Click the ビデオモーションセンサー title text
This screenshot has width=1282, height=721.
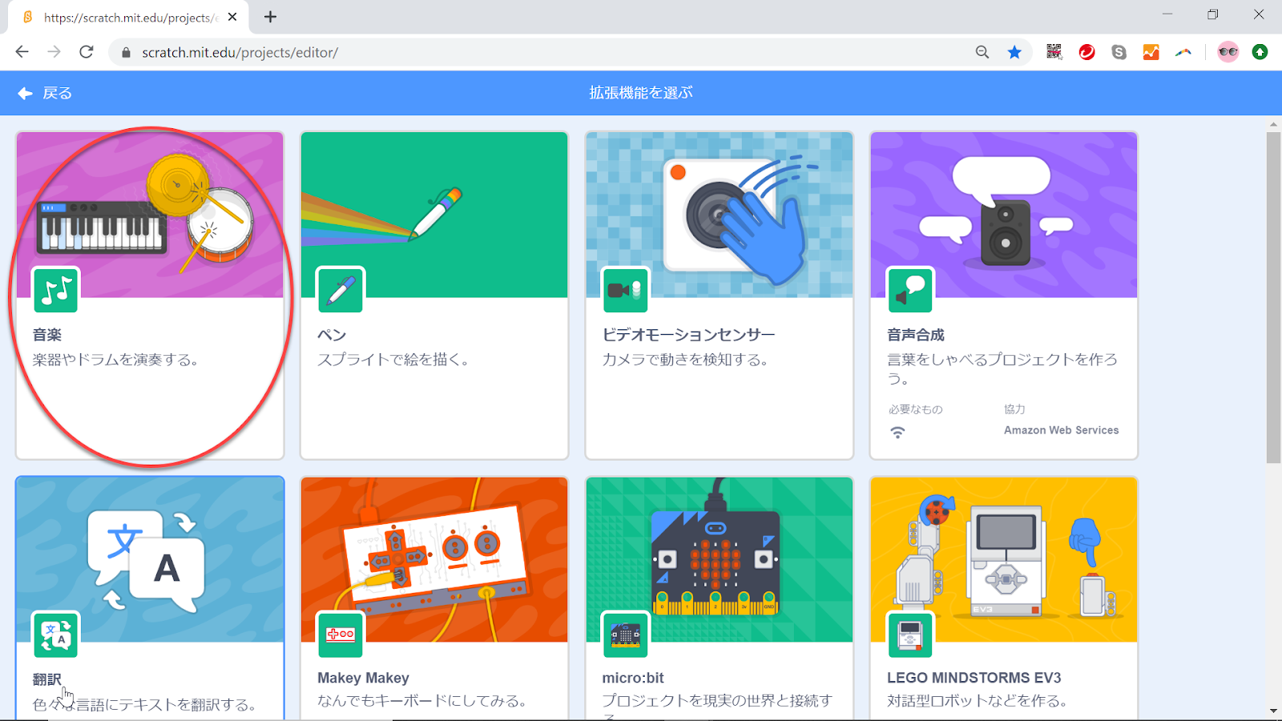689,335
